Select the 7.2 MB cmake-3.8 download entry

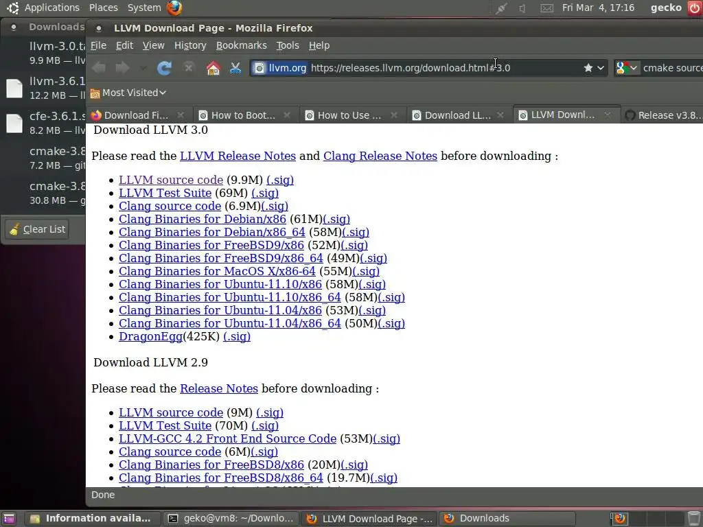pos(45,158)
